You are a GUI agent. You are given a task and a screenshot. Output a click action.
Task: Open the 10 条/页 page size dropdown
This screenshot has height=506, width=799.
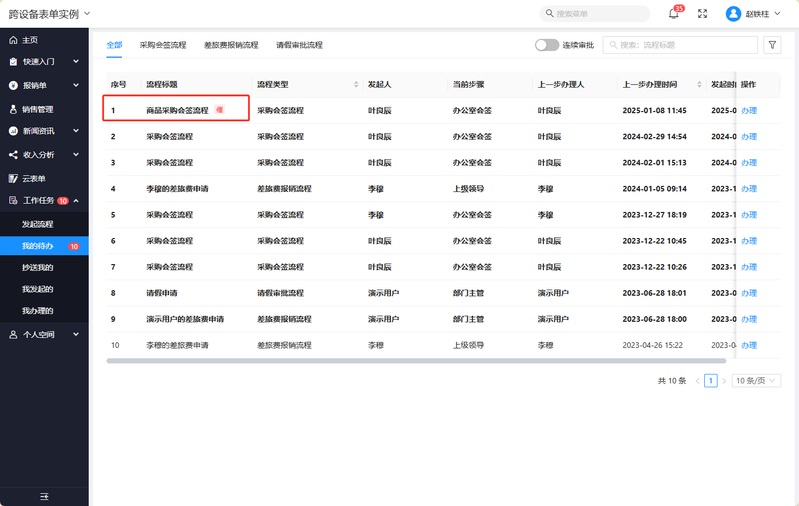coord(756,381)
